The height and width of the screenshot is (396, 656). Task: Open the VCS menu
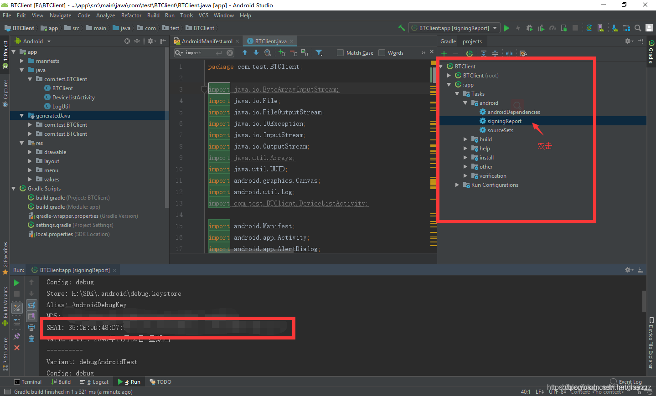(203, 15)
